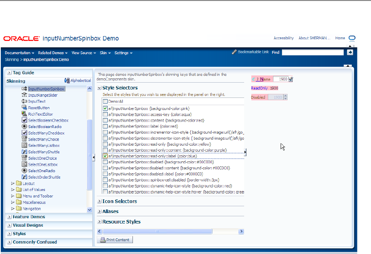
Task: Click the Name spinbox value field
Action: tap(281, 79)
